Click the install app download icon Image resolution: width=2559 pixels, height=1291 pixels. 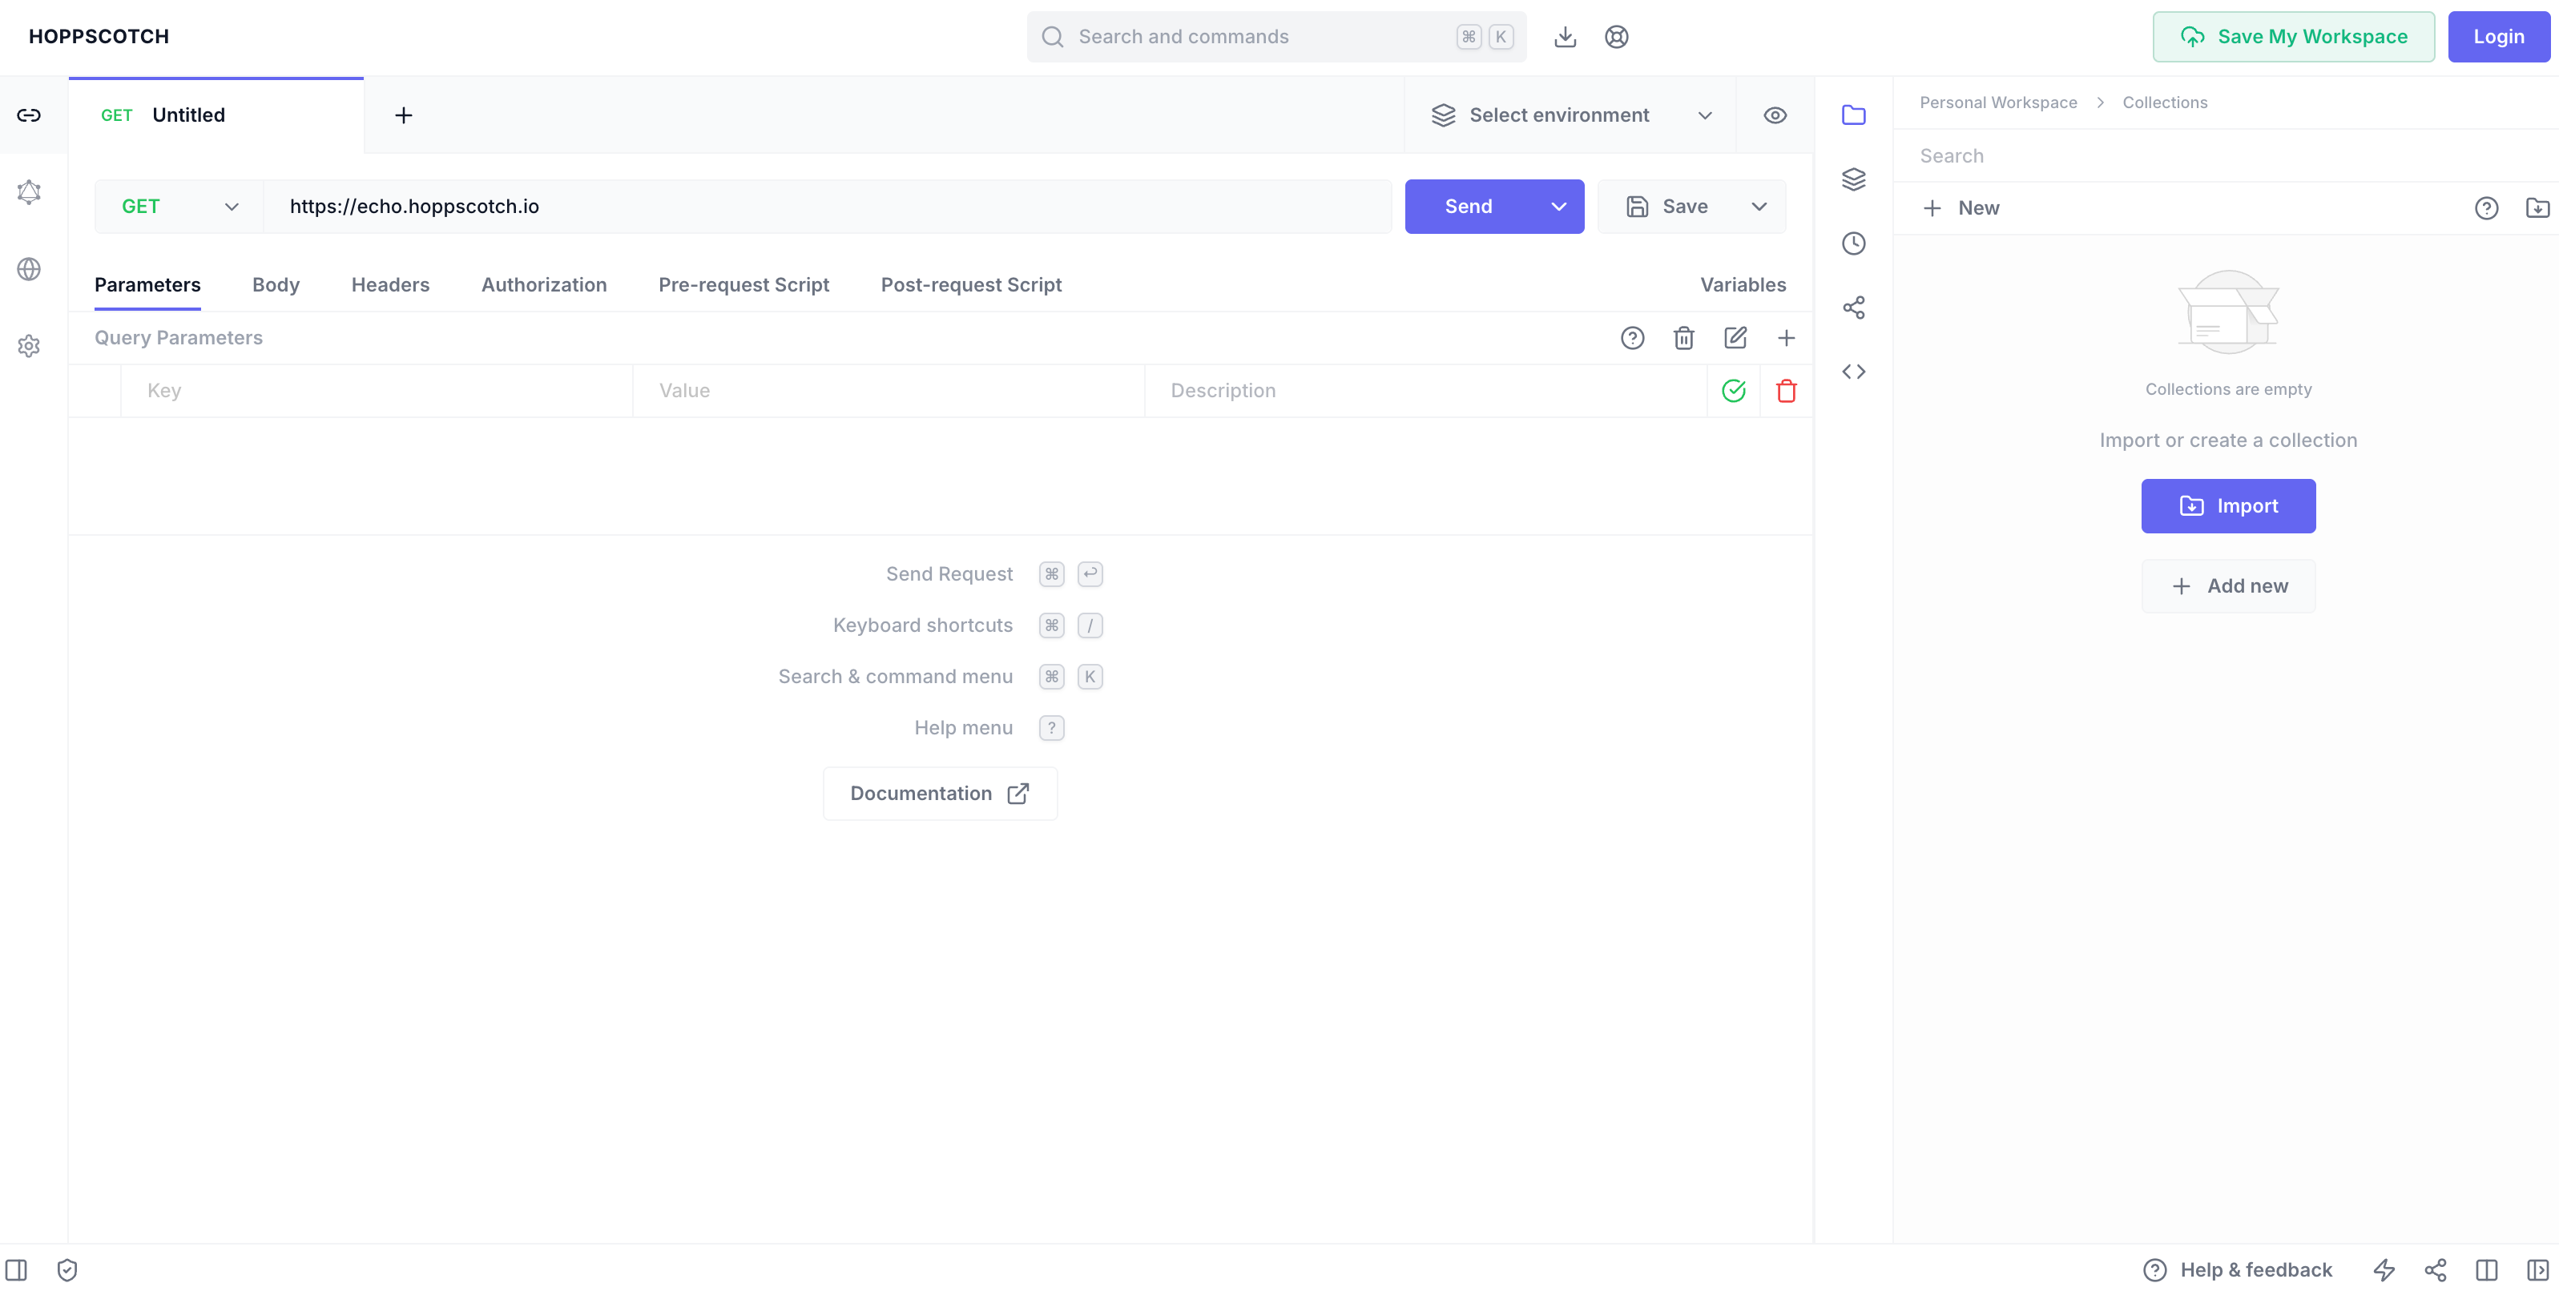pos(1565,37)
